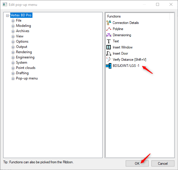Expand the Rendering tree node
Screen dimensions: 178x170
tap(13, 52)
